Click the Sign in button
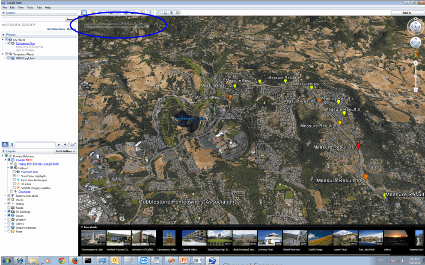 tap(407, 13)
